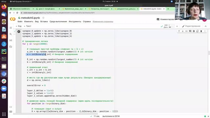
Task: Click the Colab CO logo
Action: [13, 19]
